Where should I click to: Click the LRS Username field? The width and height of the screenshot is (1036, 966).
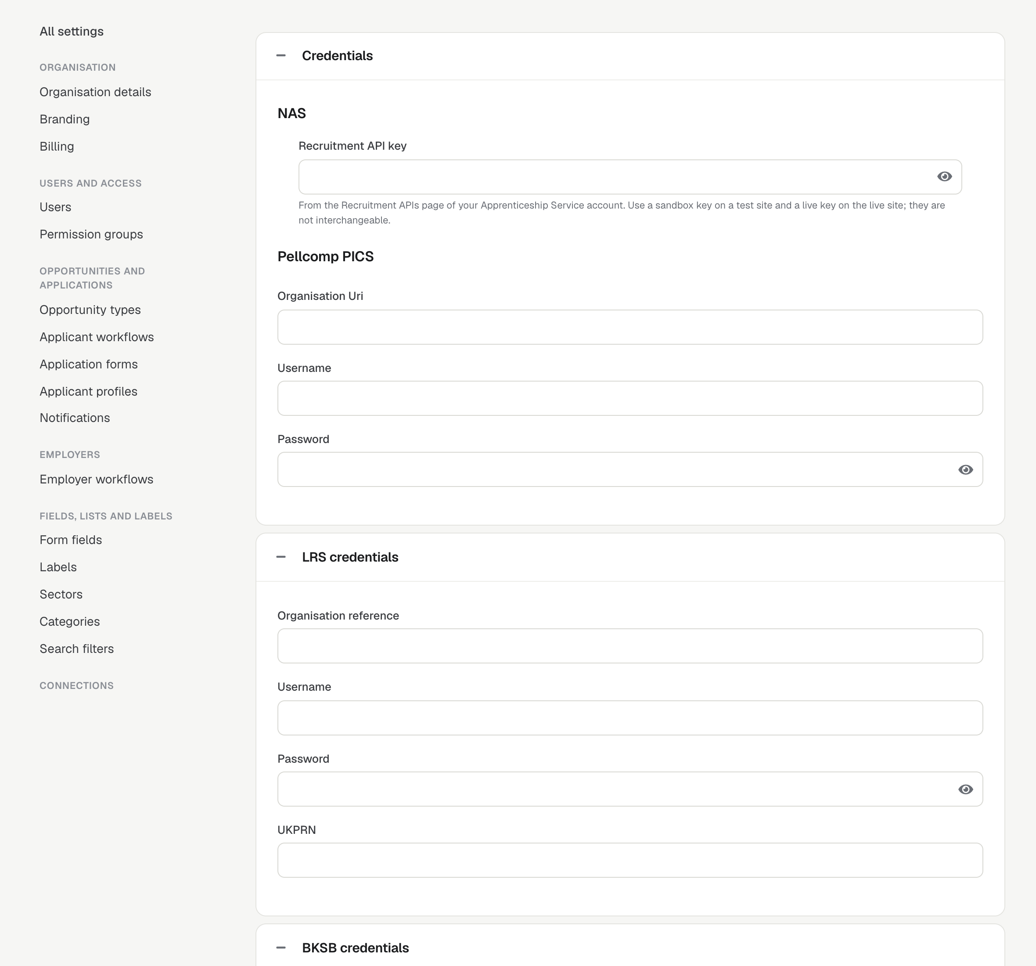[x=630, y=718]
